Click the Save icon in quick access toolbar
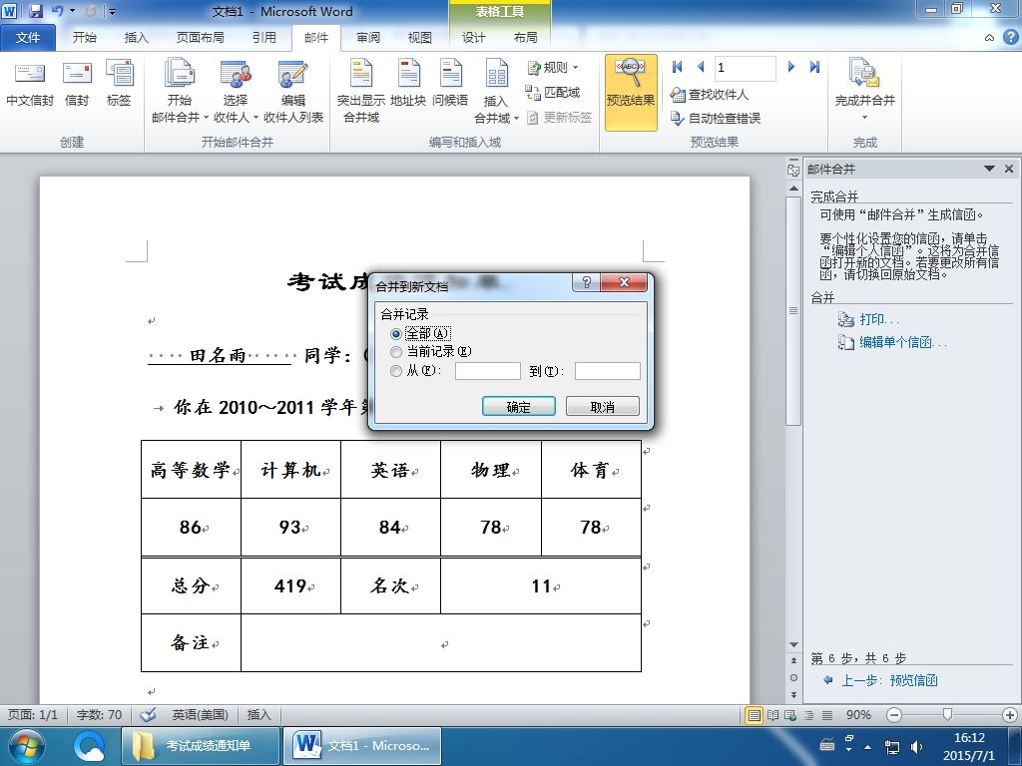 [36, 11]
